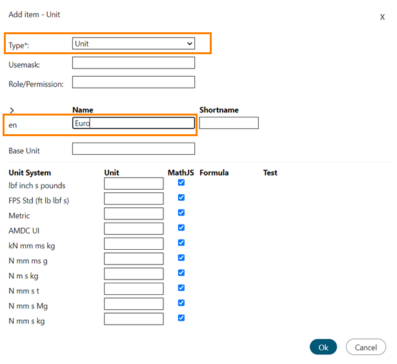Screen dimensions: 397x364
Task: Click into the Base Unit field
Action: click(x=134, y=149)
